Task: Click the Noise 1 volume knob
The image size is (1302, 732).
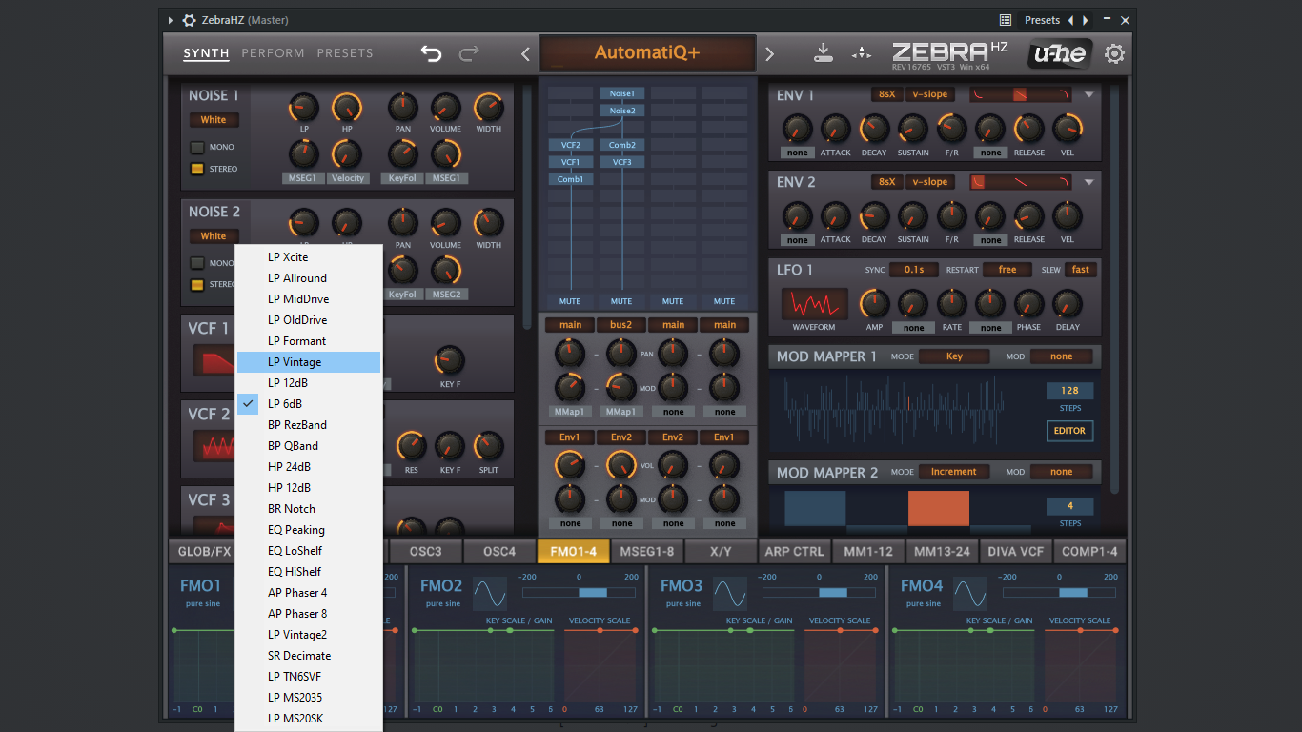Action: point(445,108)
